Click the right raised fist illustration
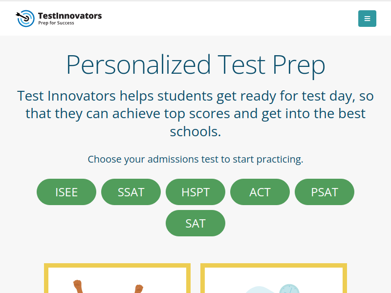Viewport: 391px width, 293px height. [139, 289]
